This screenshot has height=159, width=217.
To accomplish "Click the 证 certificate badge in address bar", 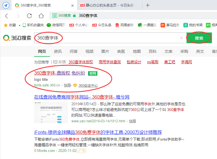I will point(55,16).
